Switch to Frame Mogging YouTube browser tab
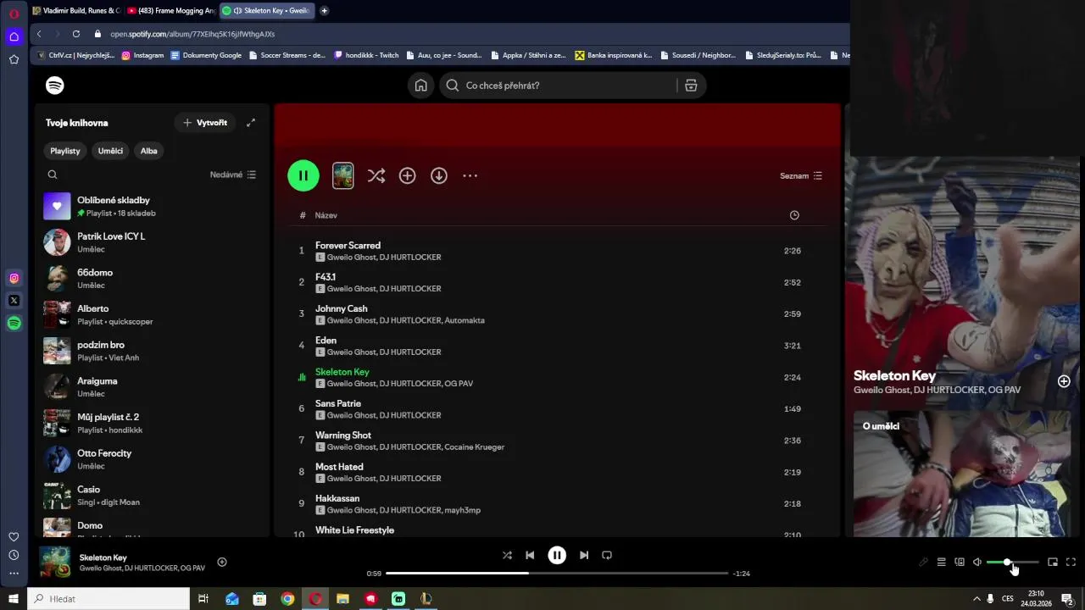 (171, 11)
